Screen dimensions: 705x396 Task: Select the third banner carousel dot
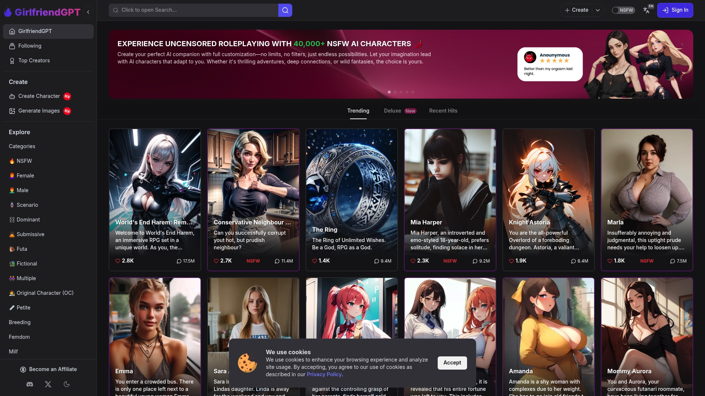coord(401,92)
